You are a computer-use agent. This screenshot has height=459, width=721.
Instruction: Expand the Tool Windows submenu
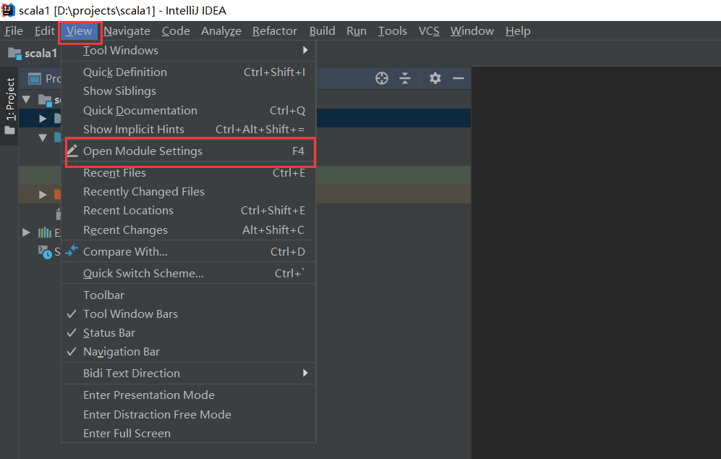point(189,50)
